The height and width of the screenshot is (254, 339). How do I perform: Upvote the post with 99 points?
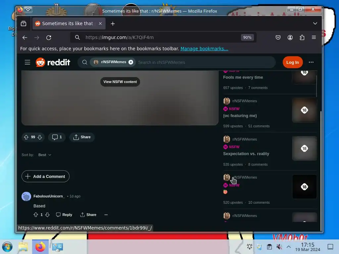click(x=26, y=137)
